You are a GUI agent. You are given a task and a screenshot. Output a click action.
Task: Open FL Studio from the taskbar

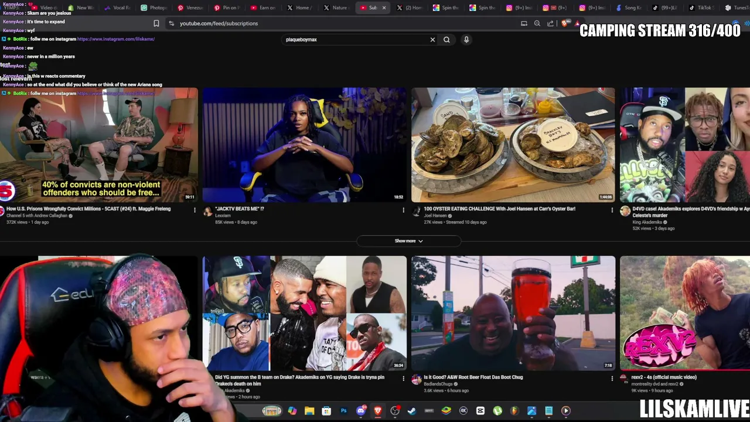(514, 411)
